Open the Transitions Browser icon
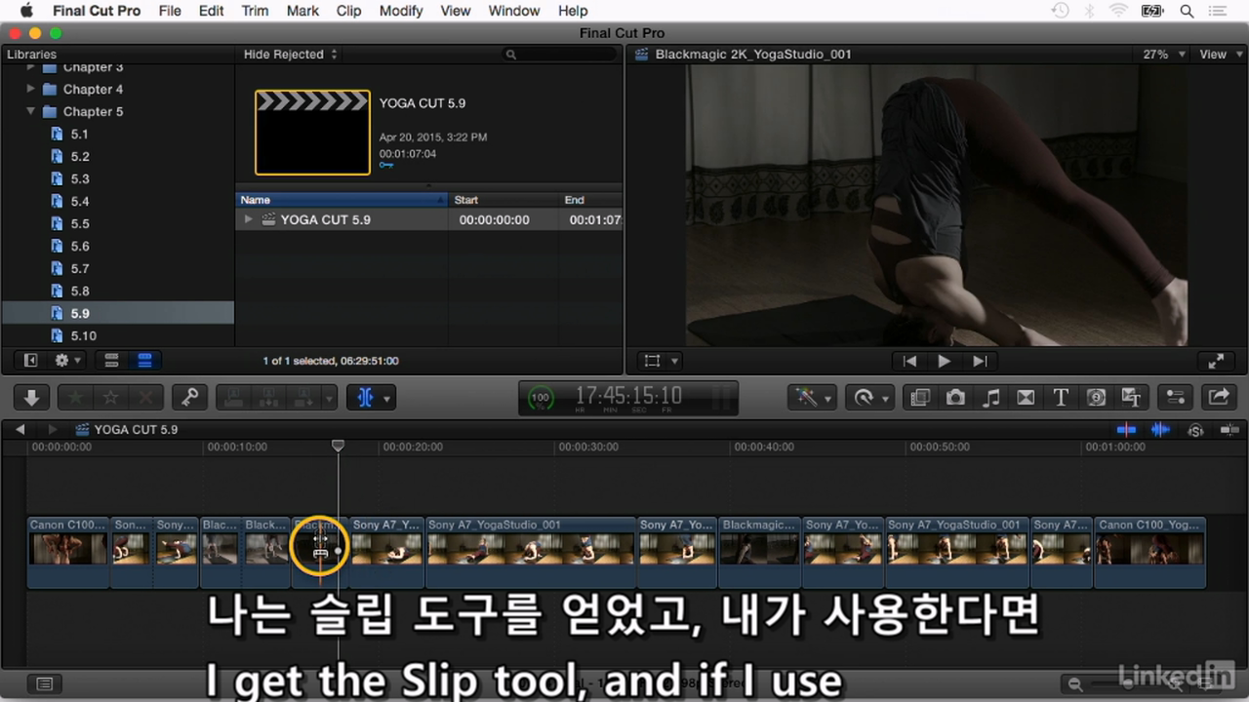 1026,398
